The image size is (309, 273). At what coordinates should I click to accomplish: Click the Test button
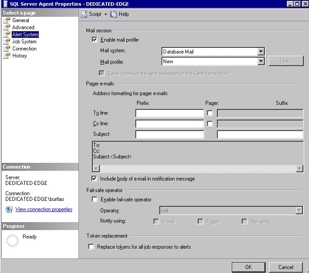(x=286, y=61)
